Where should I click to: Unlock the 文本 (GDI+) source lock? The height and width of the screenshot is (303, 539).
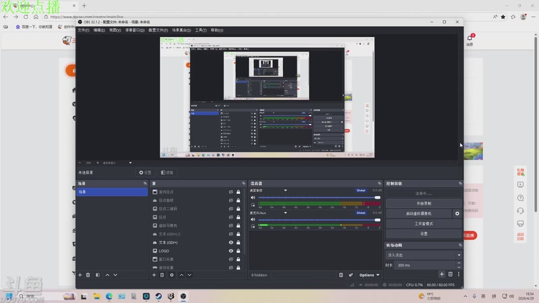(x=239, y=242)
